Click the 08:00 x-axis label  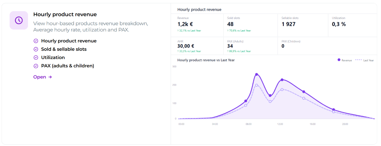pos(248,124)
